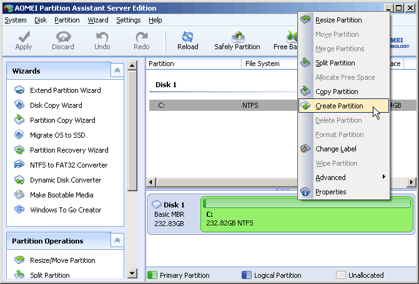
Task: Open Partition Recovery Wizard icon
Action: click(x=19, y=150)
